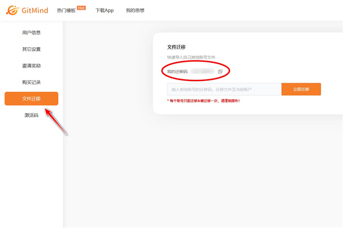Open 购买记录 sidebar section
The image size is (343, 228).
pos(31,82)
